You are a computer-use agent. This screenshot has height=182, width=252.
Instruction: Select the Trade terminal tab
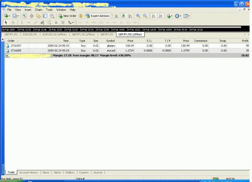pyautogui.click(x=11, y=172)
